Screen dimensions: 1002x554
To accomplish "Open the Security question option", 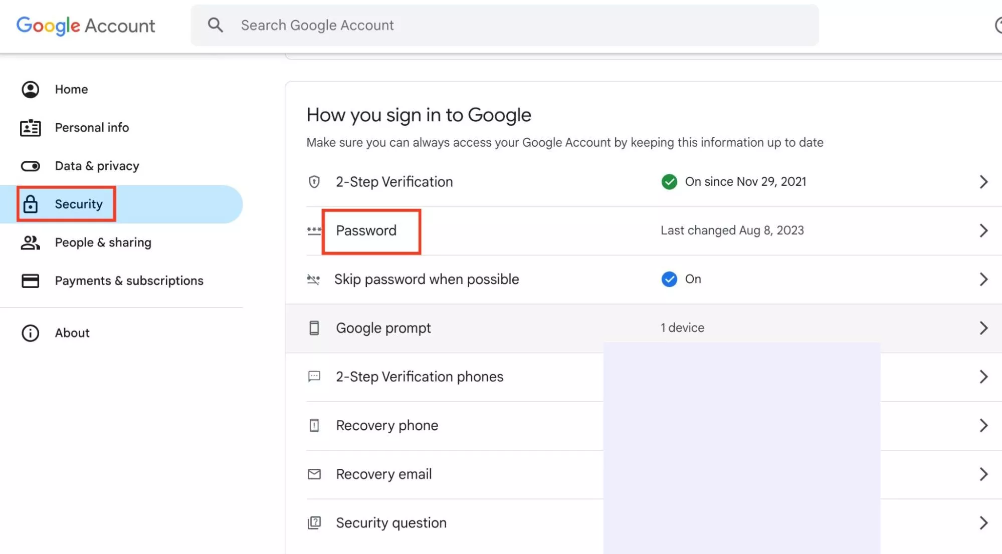I will (x=391, y=522).
